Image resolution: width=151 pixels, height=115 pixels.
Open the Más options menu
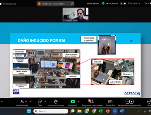[x=149, y=103]
